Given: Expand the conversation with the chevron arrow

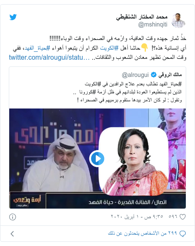Looking at the screenshot, I should pyautogui.click(x=12, y=234).
